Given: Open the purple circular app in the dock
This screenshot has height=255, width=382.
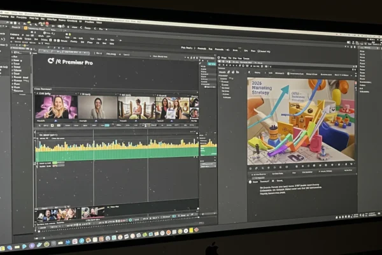Looking at the screenshot, I should coord(32,245).
